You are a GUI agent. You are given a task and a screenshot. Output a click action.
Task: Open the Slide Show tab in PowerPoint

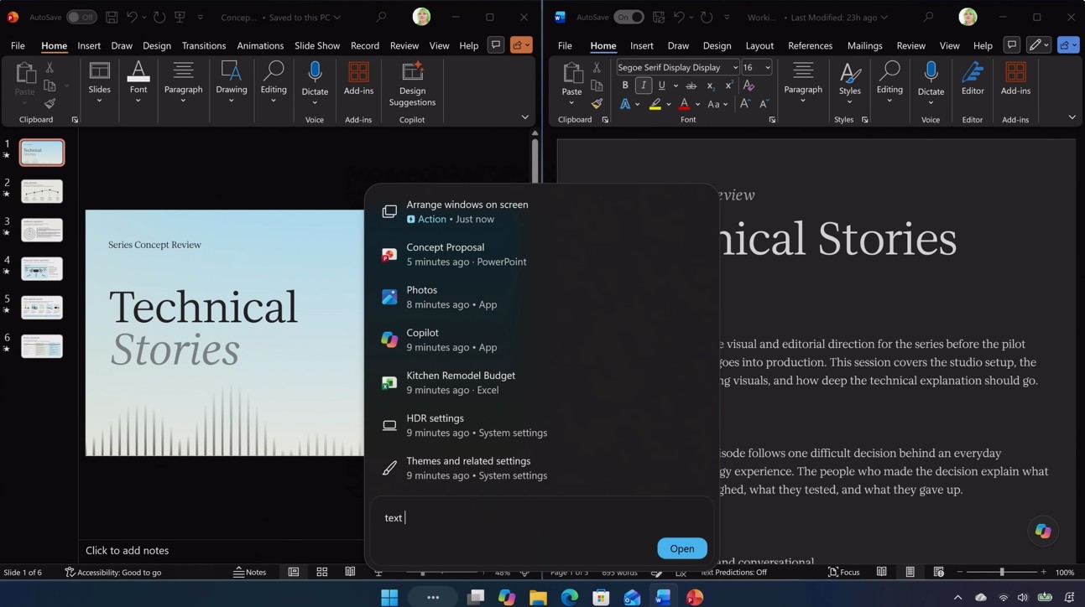point(317,45)
